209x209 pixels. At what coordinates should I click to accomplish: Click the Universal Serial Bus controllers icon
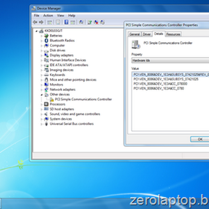point(46,124)
